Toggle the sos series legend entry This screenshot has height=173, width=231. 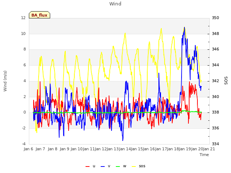138,166
